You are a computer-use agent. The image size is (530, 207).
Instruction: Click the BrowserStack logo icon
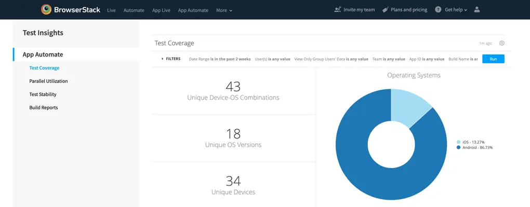coord(46,9)
